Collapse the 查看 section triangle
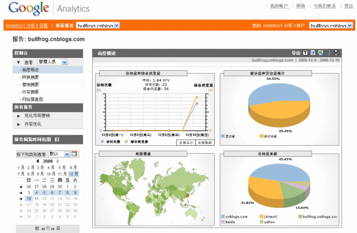The width and height of the screenshot is (357, 233). point(19,62)
